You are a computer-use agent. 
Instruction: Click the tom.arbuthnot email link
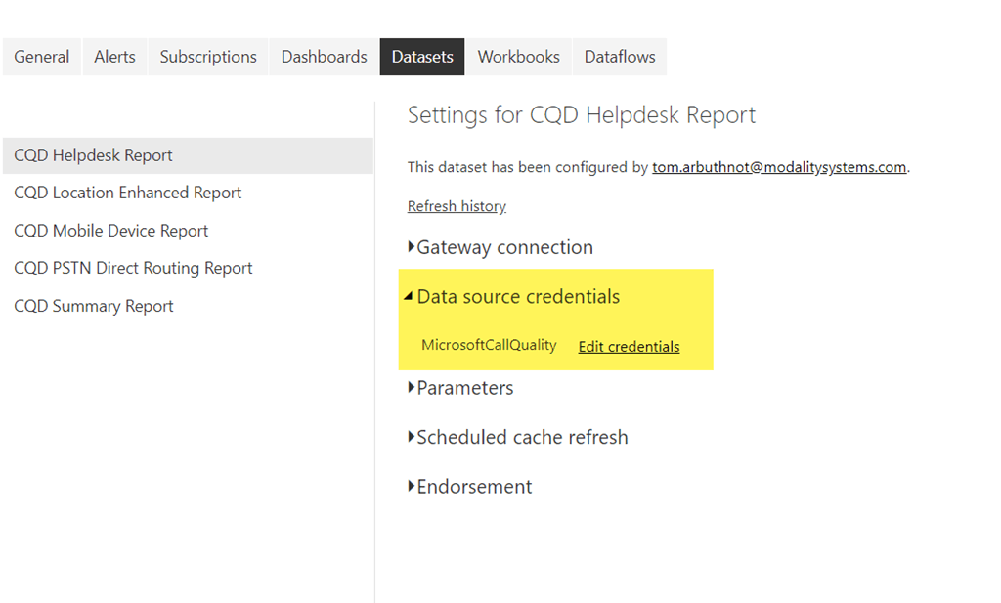779,167
